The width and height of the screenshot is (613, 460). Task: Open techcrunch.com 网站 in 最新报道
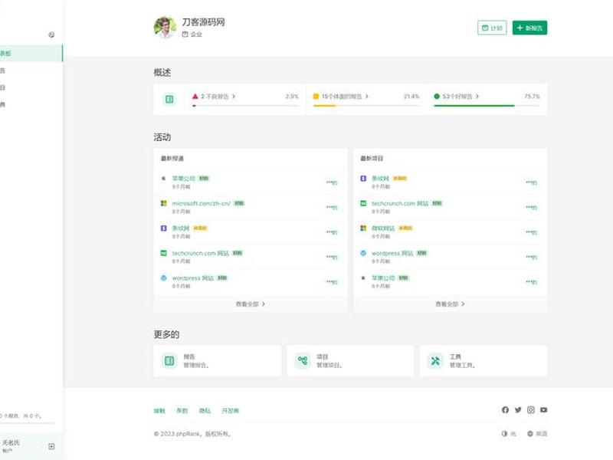click(200, 253)
